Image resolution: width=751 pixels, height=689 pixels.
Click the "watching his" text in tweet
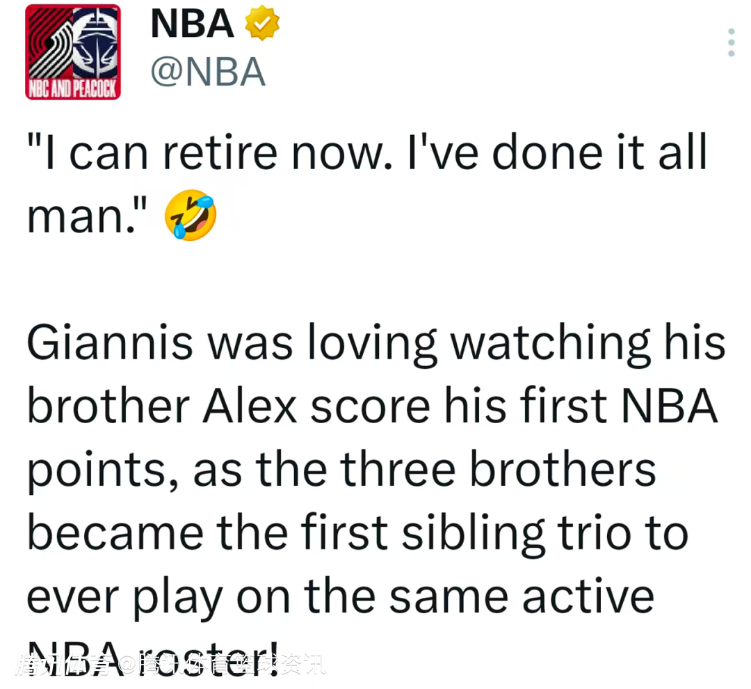[x=588, y=343]
